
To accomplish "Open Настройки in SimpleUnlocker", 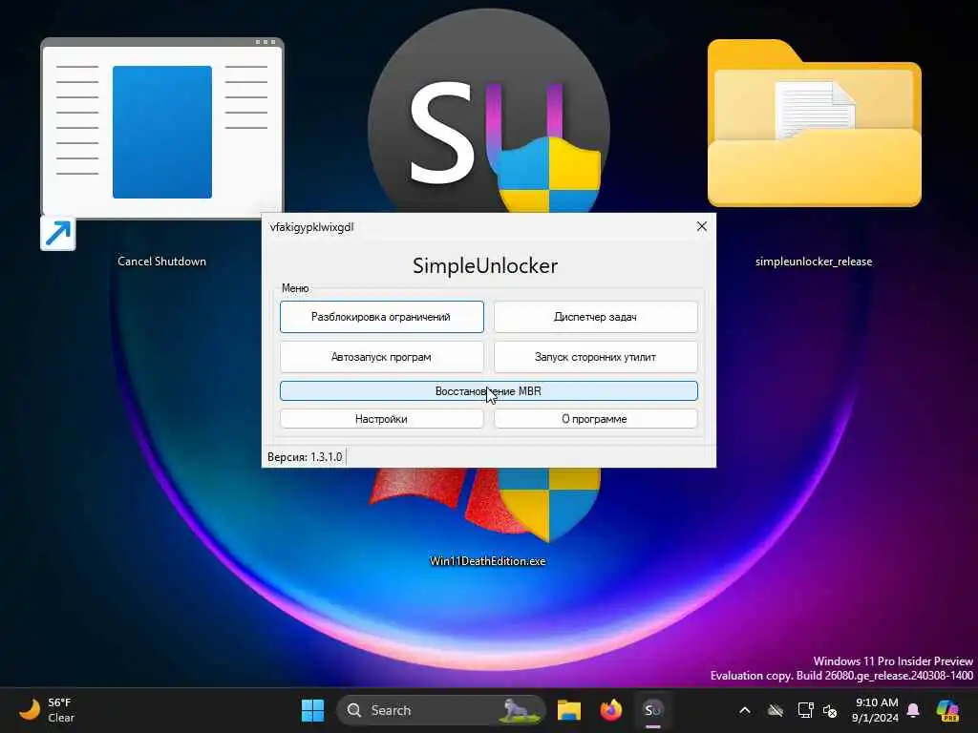I will pyautogui.click(x=382, y=419).
